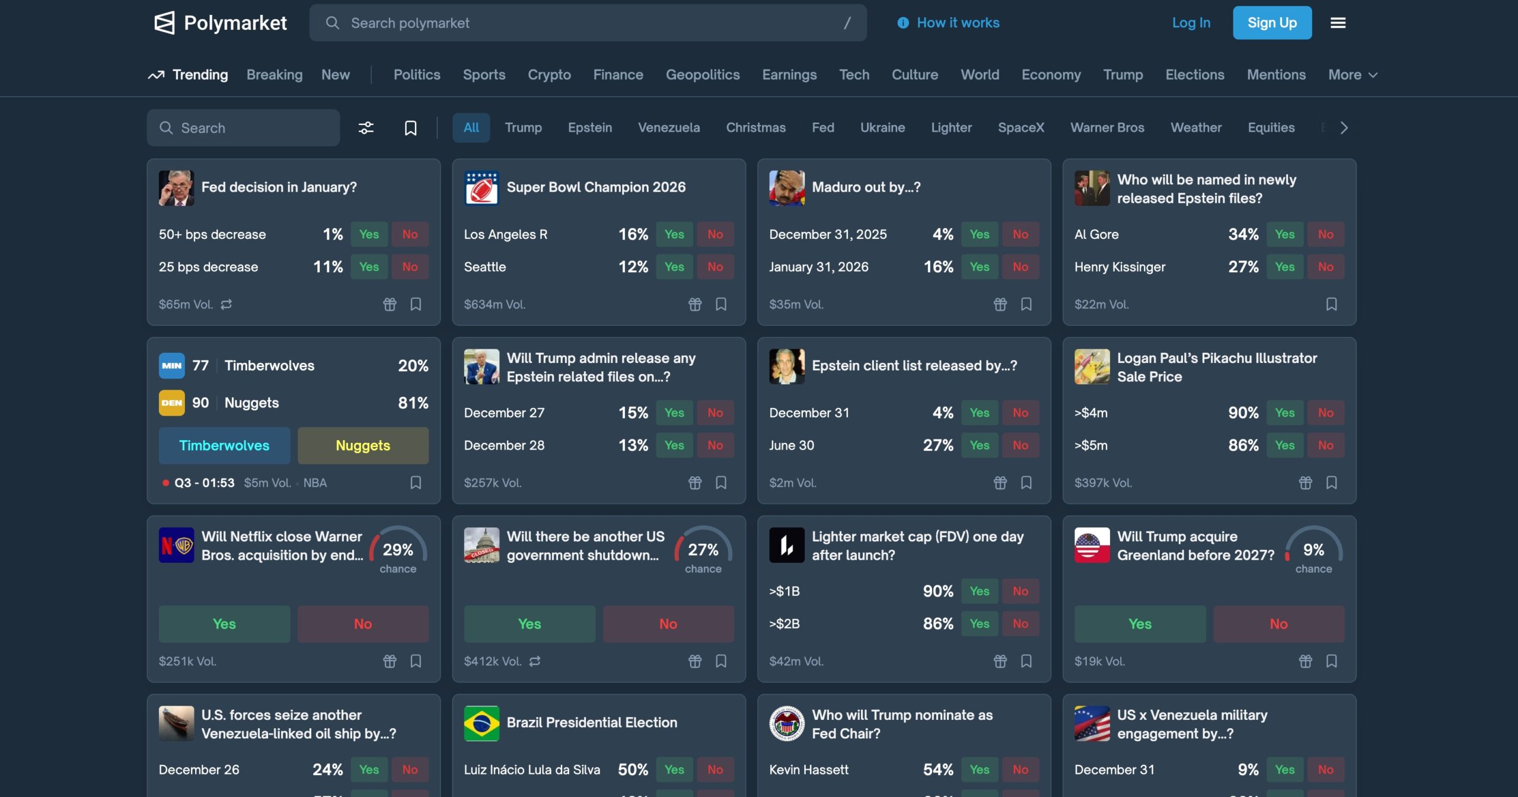
Task: Click the Log In link
Action: [1191, 23]
